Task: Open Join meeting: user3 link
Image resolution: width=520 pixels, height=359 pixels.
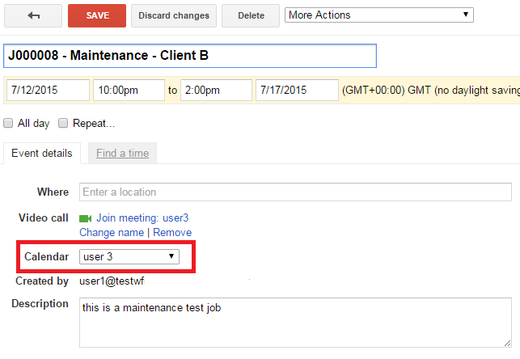Action: [x=142, y=218]
